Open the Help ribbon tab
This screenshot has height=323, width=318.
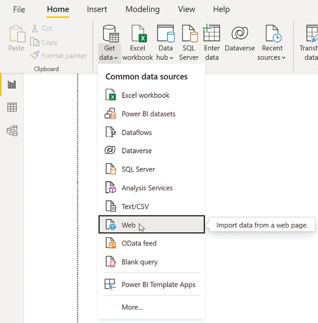click(x=221, y=10)
